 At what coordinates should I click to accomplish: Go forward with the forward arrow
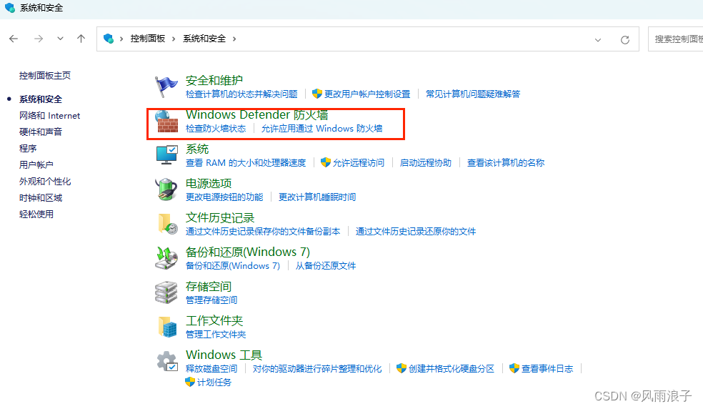click(39, 39)
